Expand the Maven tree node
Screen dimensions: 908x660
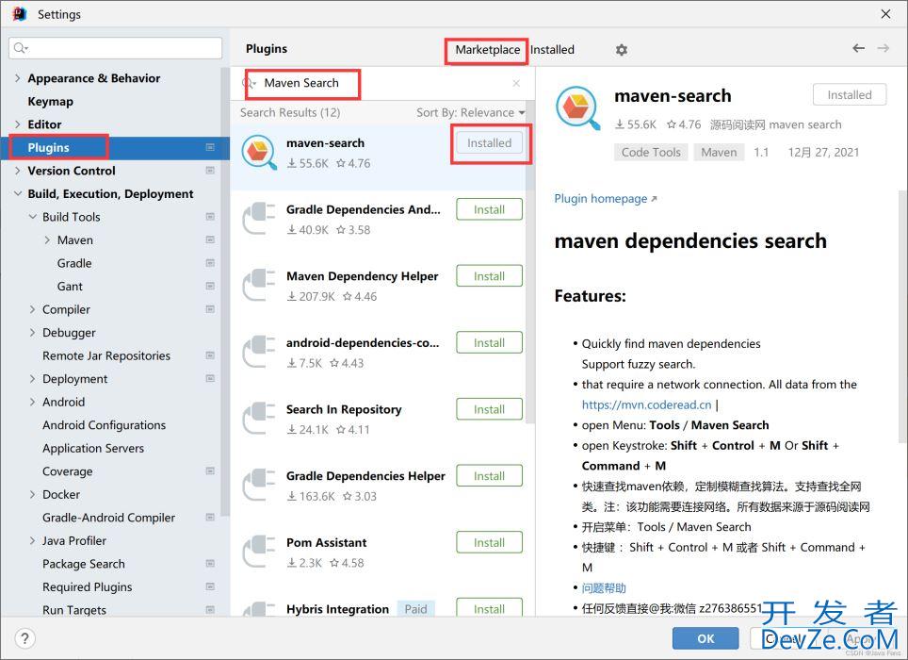47,239
